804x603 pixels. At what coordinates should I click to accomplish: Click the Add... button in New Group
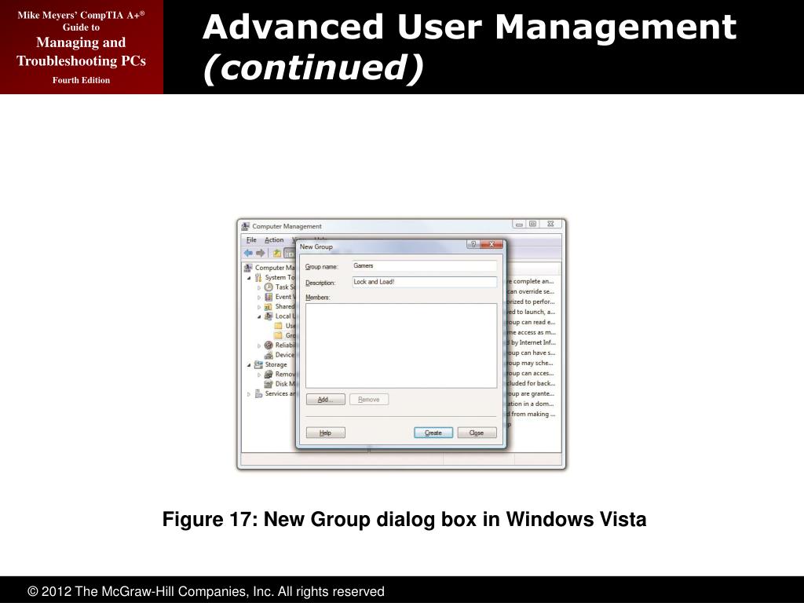[x=326, y=400]
